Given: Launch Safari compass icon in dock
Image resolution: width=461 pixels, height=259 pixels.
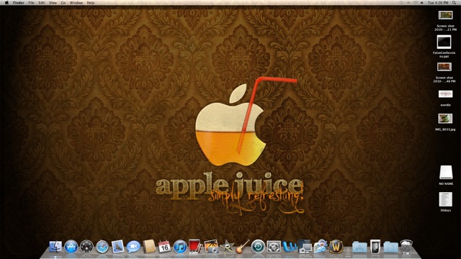Looking at the screenshot, I should (102, 247).
